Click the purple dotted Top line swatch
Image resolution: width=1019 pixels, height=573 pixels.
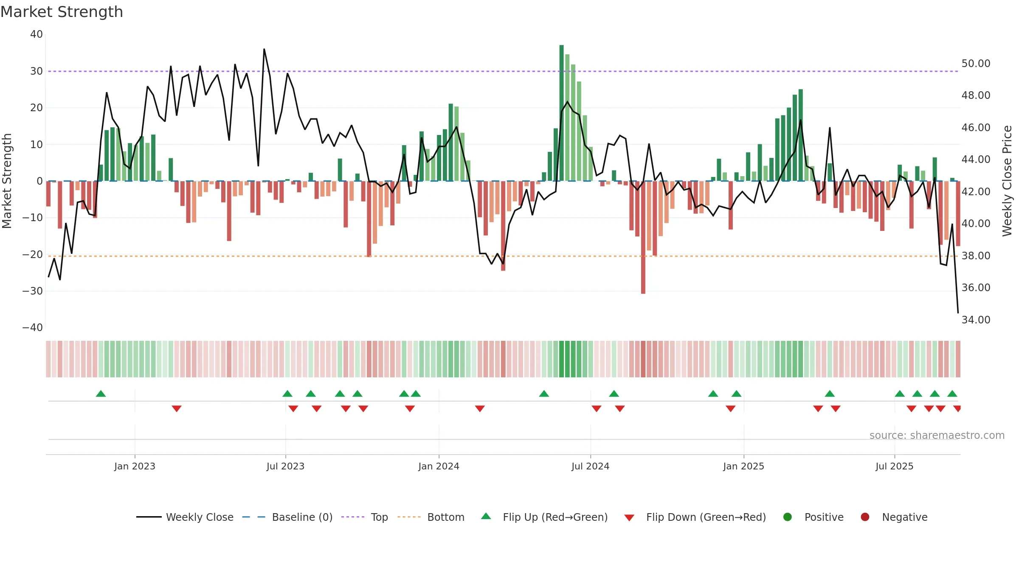click(x=353, y=517)
